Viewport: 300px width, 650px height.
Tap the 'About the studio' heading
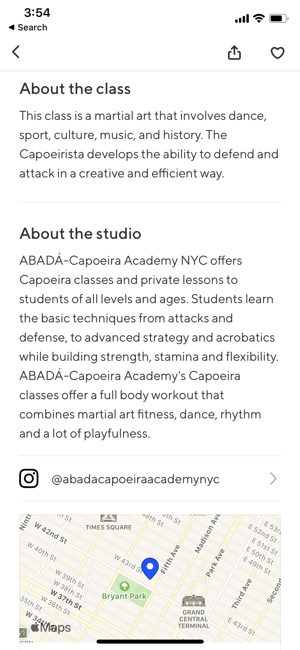(x=80, y=233)
